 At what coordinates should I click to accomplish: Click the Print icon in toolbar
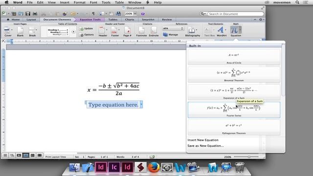tap(35, 14)
